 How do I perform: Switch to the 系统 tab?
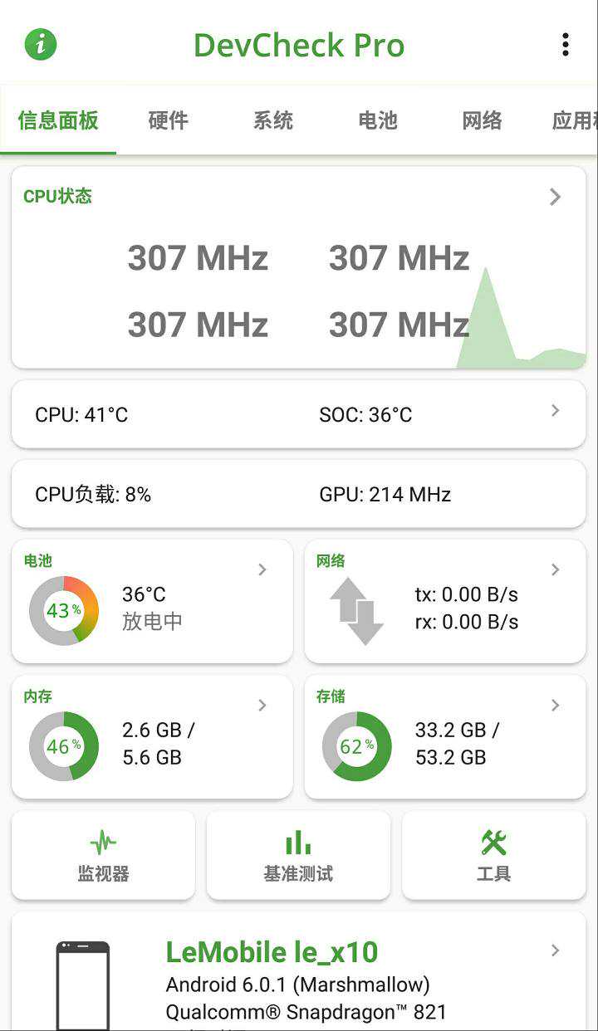(x=273, y=121)
